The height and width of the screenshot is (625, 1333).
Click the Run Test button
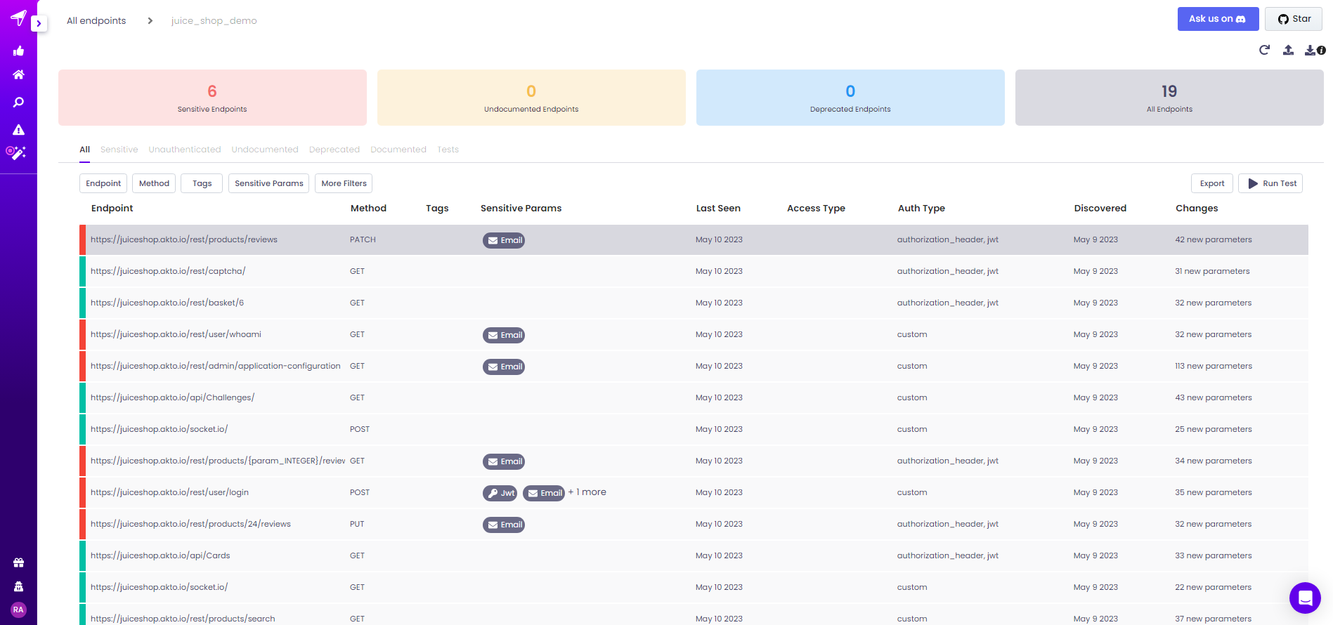click(1270, 183)
